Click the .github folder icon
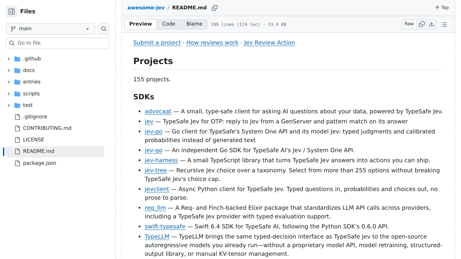Viewport: 461px width, 259px height. (x=17, y=59)
